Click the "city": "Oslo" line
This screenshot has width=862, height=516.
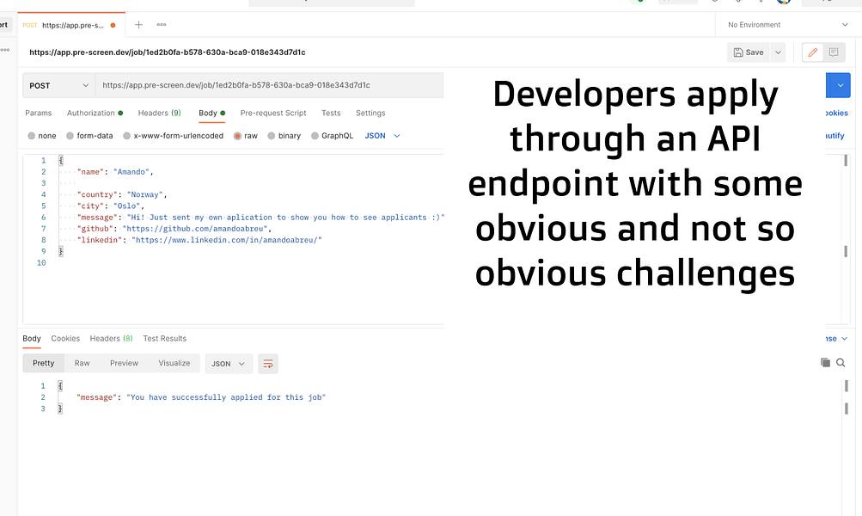(x=111, y=206)
